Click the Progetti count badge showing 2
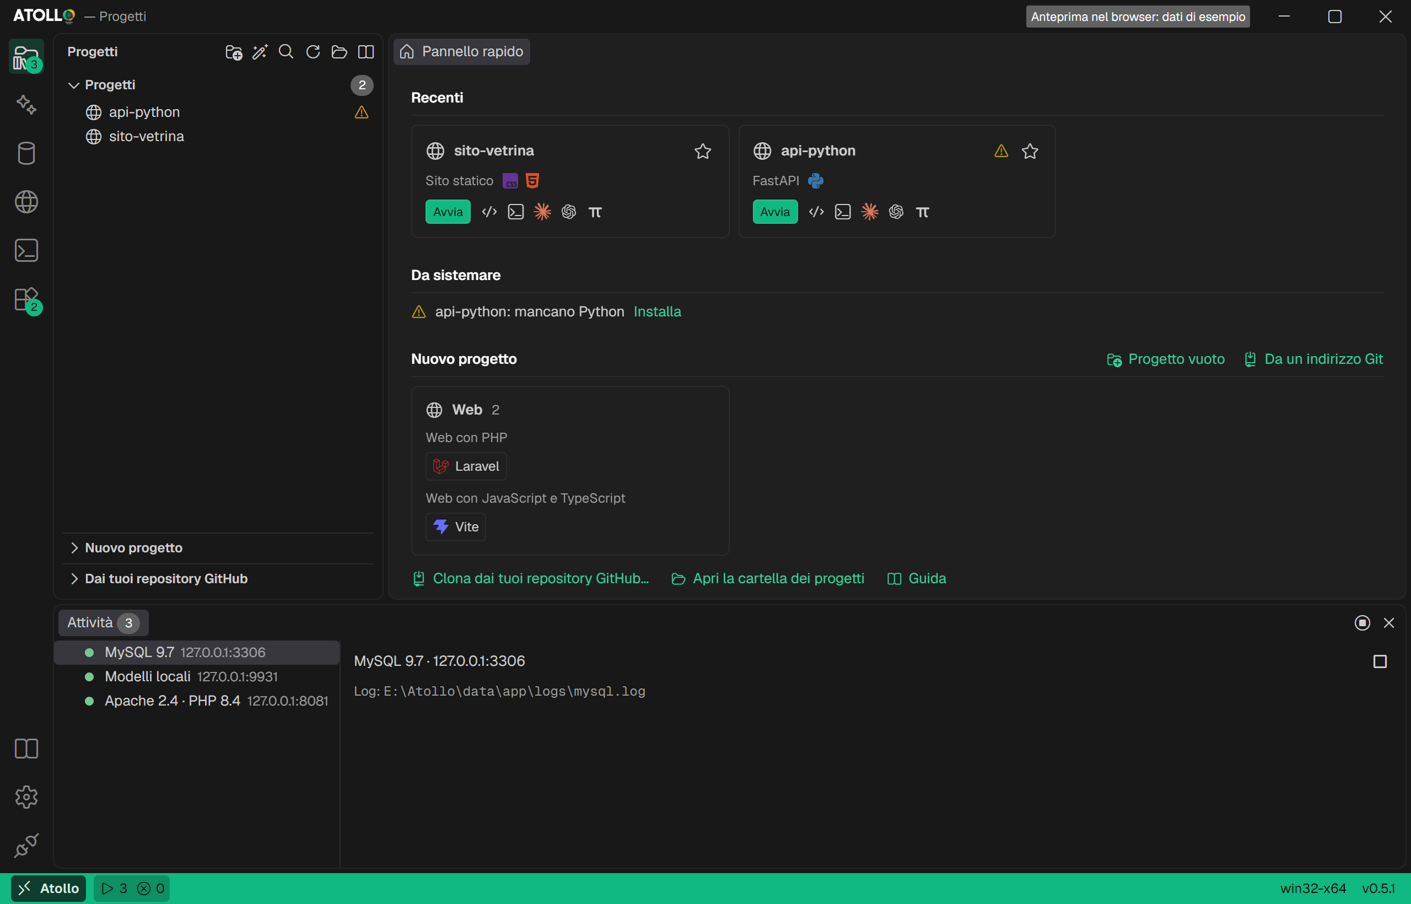 [x=362, y=85]
